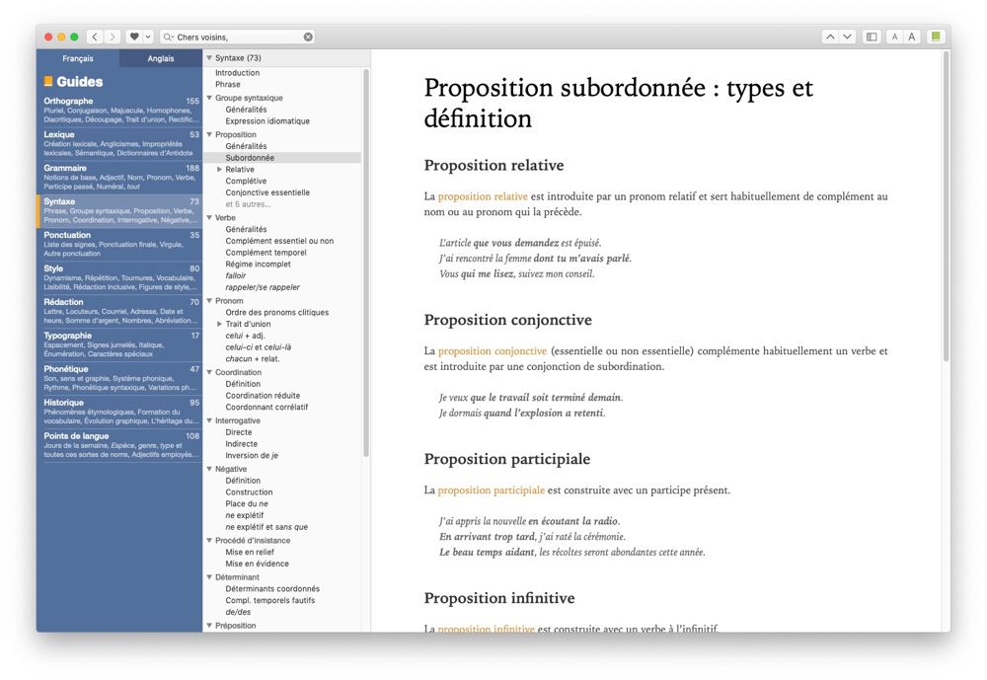Viewport: 987px width, 680px height.
Task: Open the Historique guide
Action: 119,412
